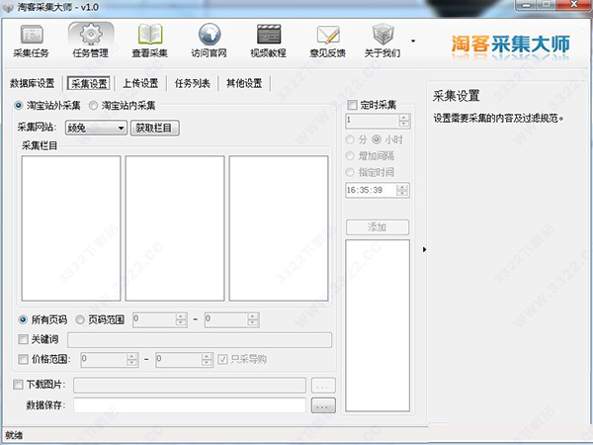Click the page range end field
Image resolution: width=593 pixels, height=445 pixels.
(226, 319)
